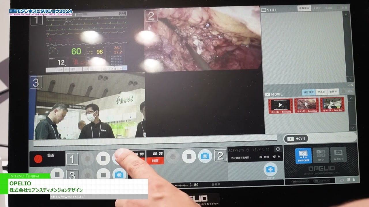369x207 pixels.
Task: Select the SWITCHER mode button
Action: click(303, 156)
